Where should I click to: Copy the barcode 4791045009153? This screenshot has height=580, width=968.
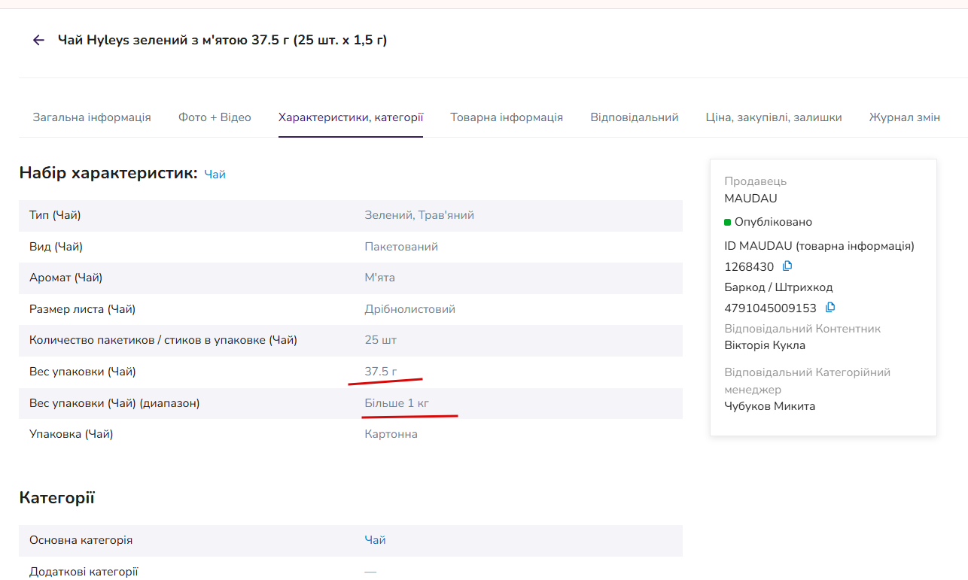click(830, 307)
